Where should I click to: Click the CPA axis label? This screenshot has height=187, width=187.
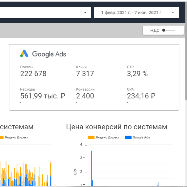point(75,172)
